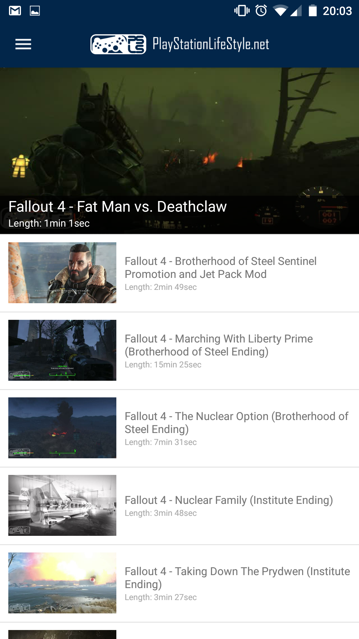Open featured Fat Man vs. Deathclaw video
The height and width of the screenshot is (639, 359).
pyautogui.click(x=179, y=151)
